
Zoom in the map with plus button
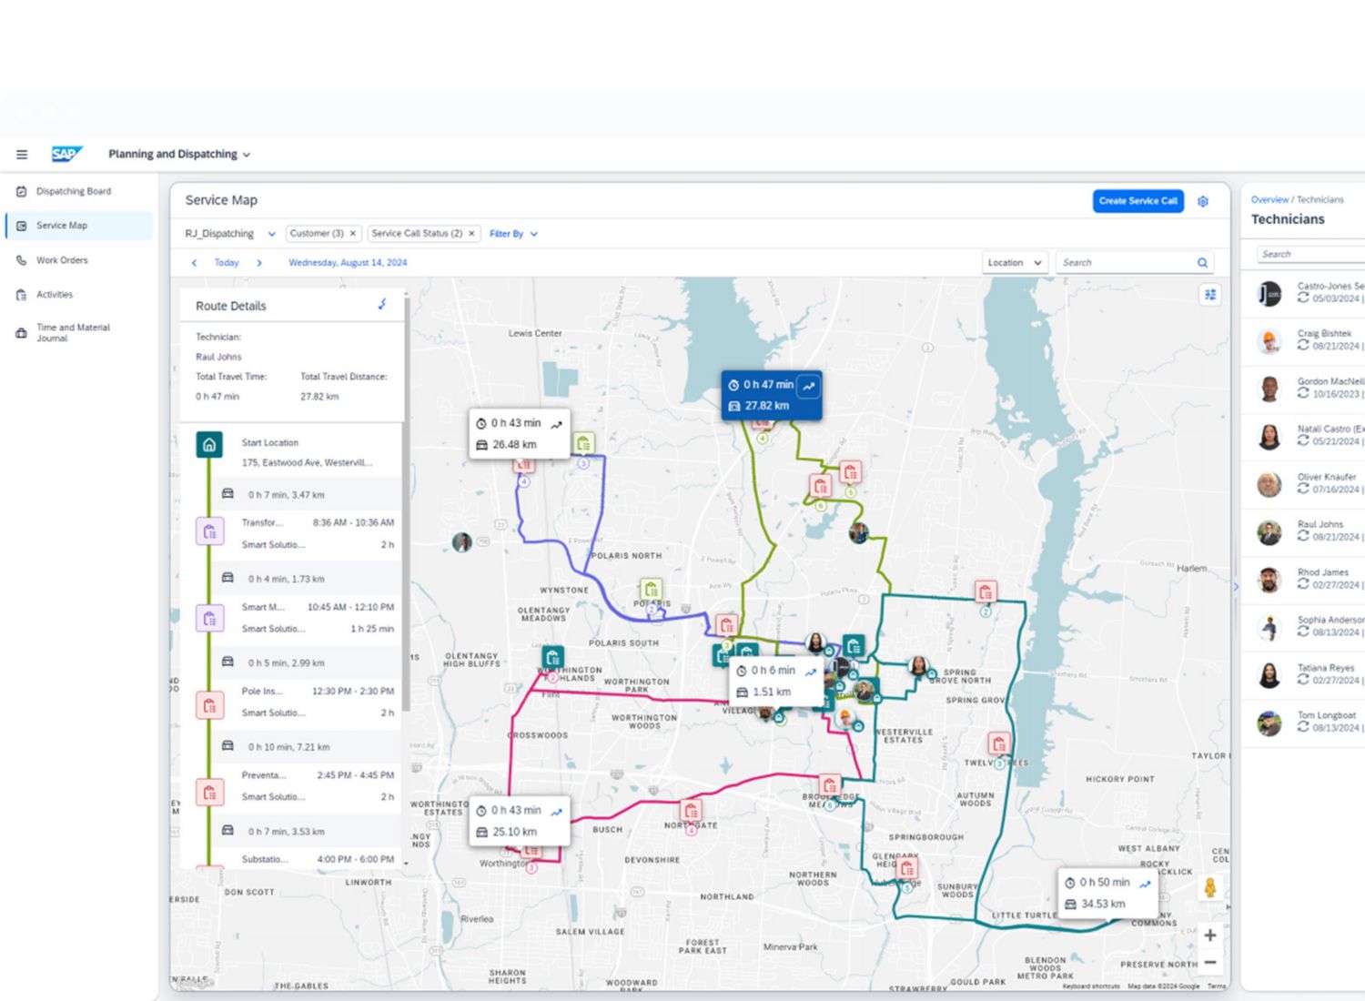[x=1209, y=935]
